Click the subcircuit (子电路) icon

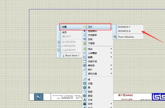click(x=84, y=43)
